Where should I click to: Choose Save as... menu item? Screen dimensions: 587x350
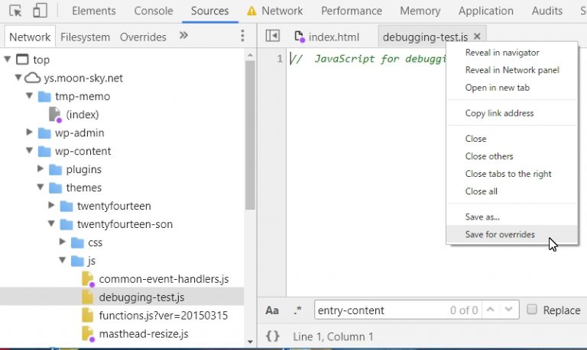tap(512, 217)
